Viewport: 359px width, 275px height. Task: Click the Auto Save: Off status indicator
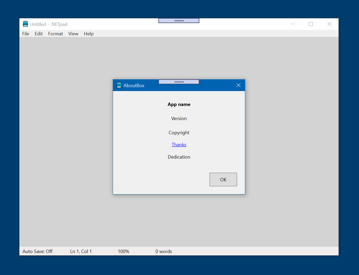click(x=37, y=251)
